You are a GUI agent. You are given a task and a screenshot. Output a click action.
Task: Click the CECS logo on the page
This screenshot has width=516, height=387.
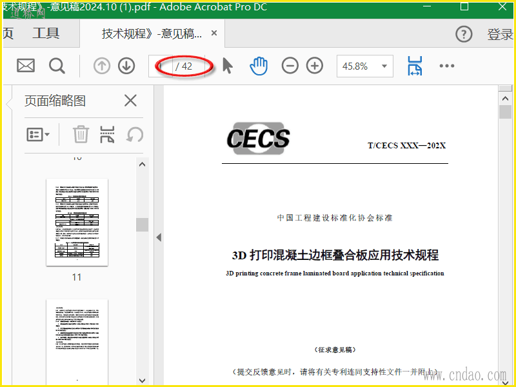(x=259, y=138)
